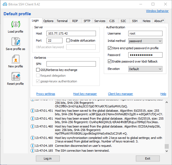Viewport: 172px width, 165px height.
Task: Click the SPN input field
Action: (x=71, y=64)
